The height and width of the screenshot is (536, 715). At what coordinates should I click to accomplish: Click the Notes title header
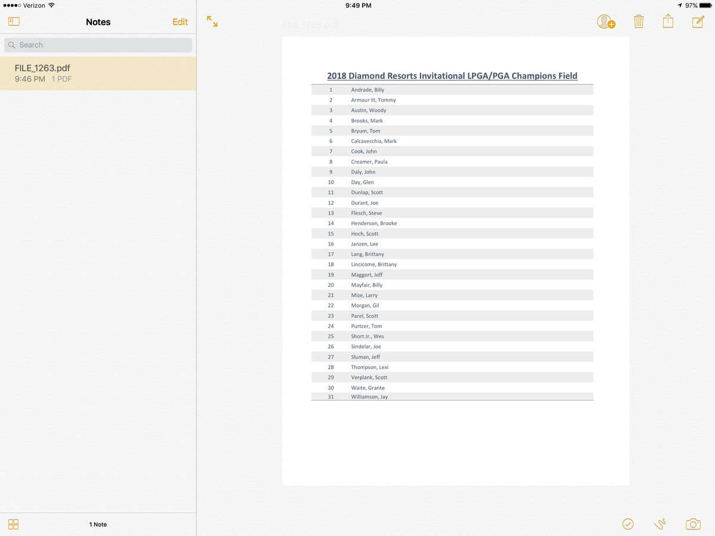pos(98,22)
